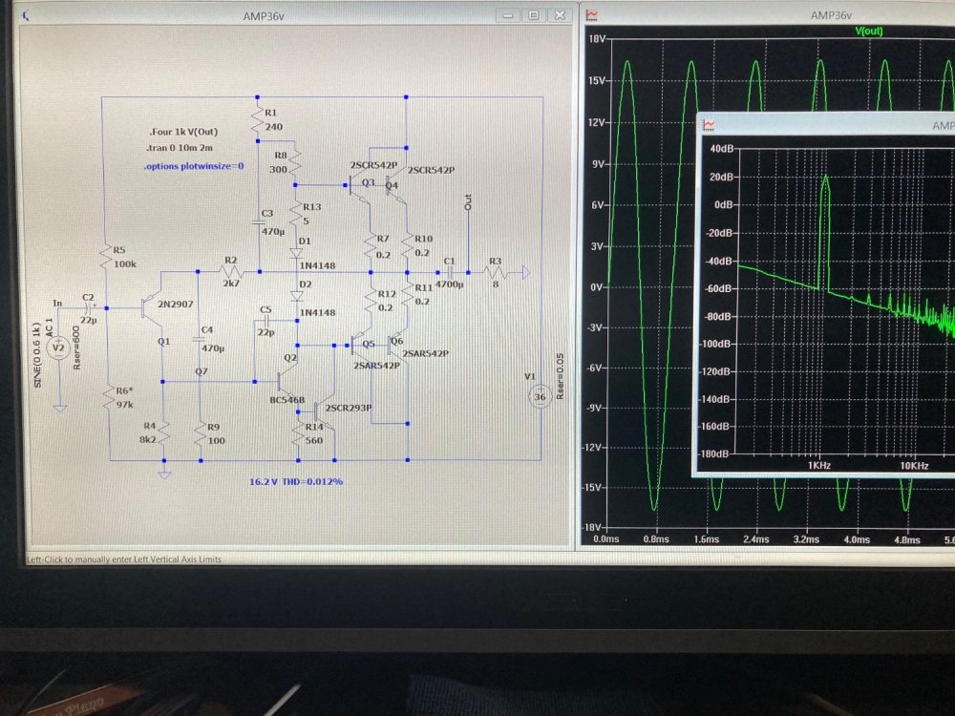Viewport: 955px width, 716px height.
Task: Click the waveform window icon in title bar
Action: click(592, 15)
